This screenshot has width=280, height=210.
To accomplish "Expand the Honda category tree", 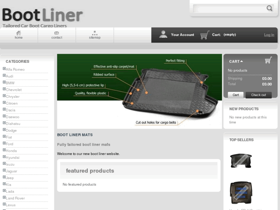I will click(x=4, y=150).
